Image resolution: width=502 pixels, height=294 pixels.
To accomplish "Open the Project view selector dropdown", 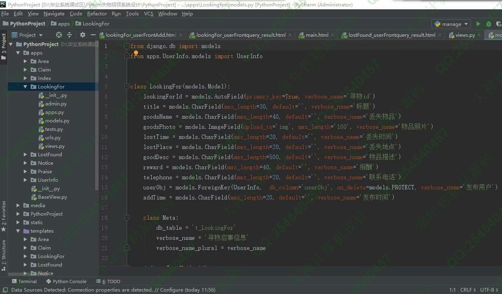I will click(x=27, y=35).
